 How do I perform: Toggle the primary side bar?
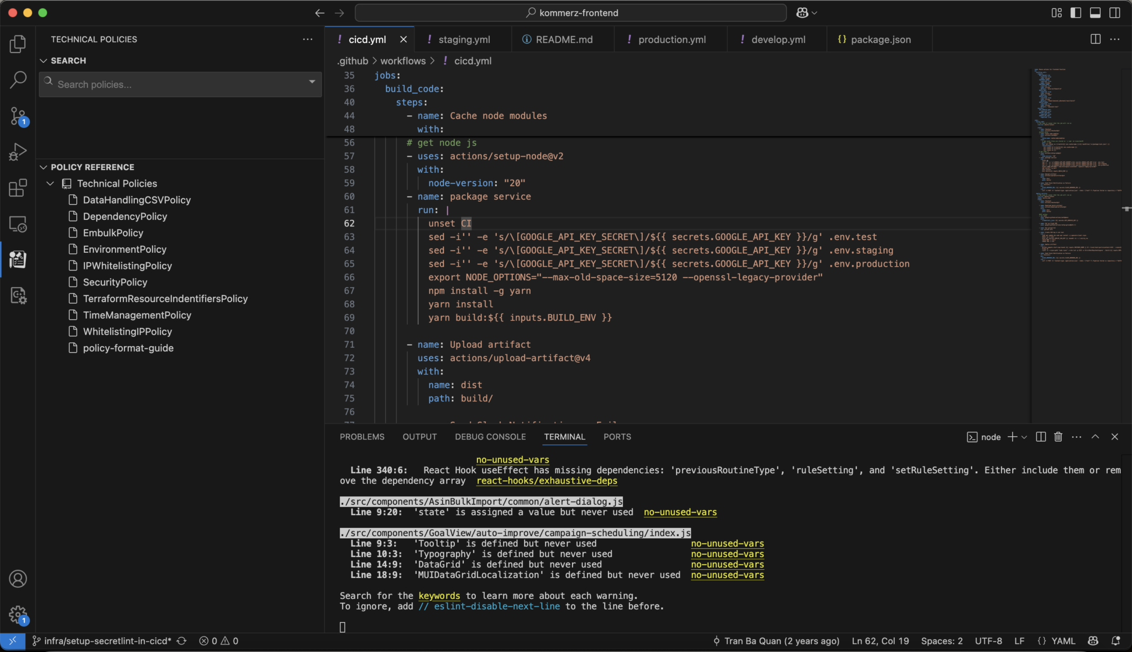[x=1076, y=13]
